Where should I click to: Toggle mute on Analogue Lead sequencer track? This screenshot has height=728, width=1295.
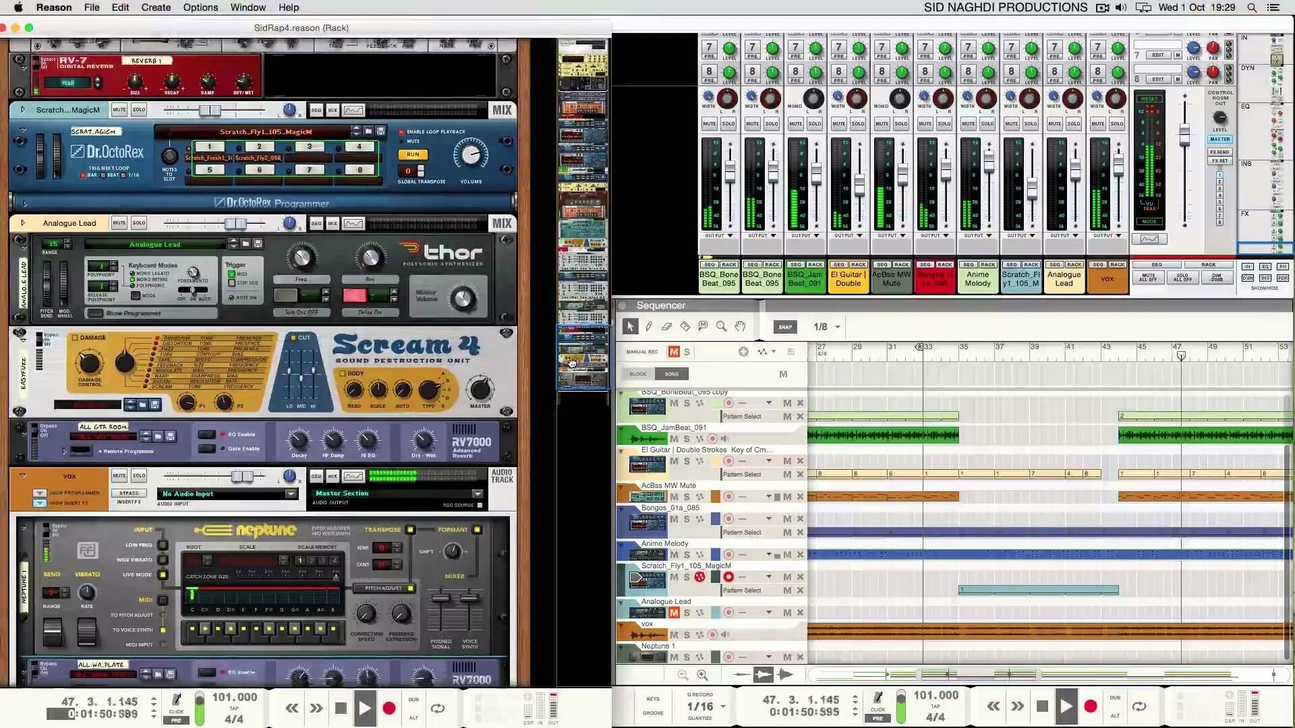pyautogui.click(x=673, y=613)
